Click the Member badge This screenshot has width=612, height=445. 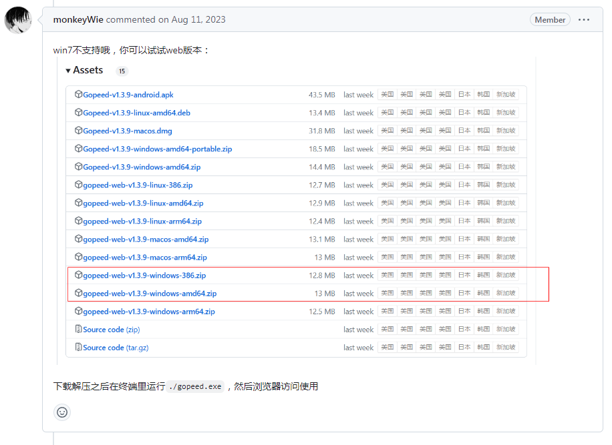pyautogui.click(x=550, y=19)
